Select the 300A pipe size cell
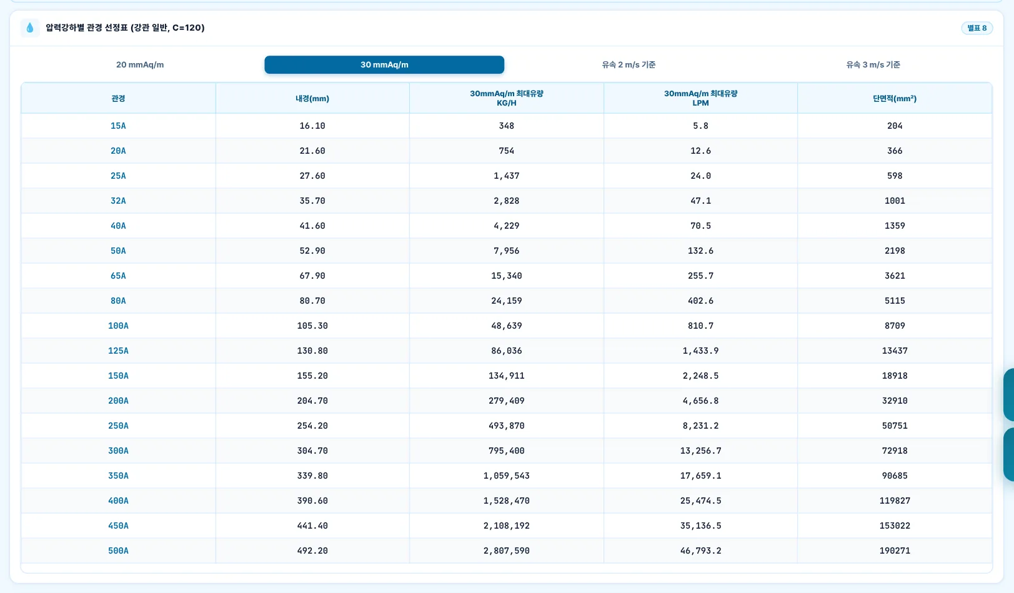This screenshot has height=593, width=1014. [x=118, y=451]
